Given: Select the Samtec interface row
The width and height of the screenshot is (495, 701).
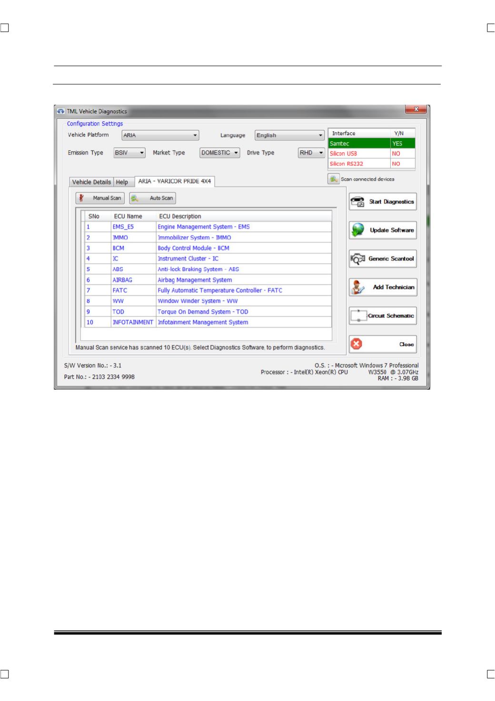Looking at the screenshot, I should coord(372,143).
